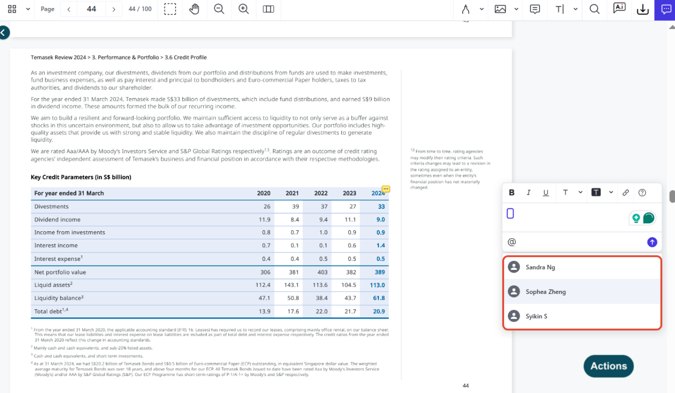
Task: Expand the highlight color dropdown
Action: [x=611, y=192]
